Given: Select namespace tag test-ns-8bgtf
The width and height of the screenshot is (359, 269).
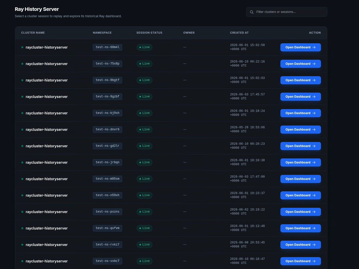Looking at the screenshot, I should (x=107, y=80).
